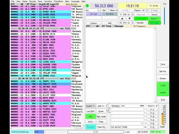Toggle SWL mode button
The height and width of the screenshot is (134, 179).
point(101,117)
